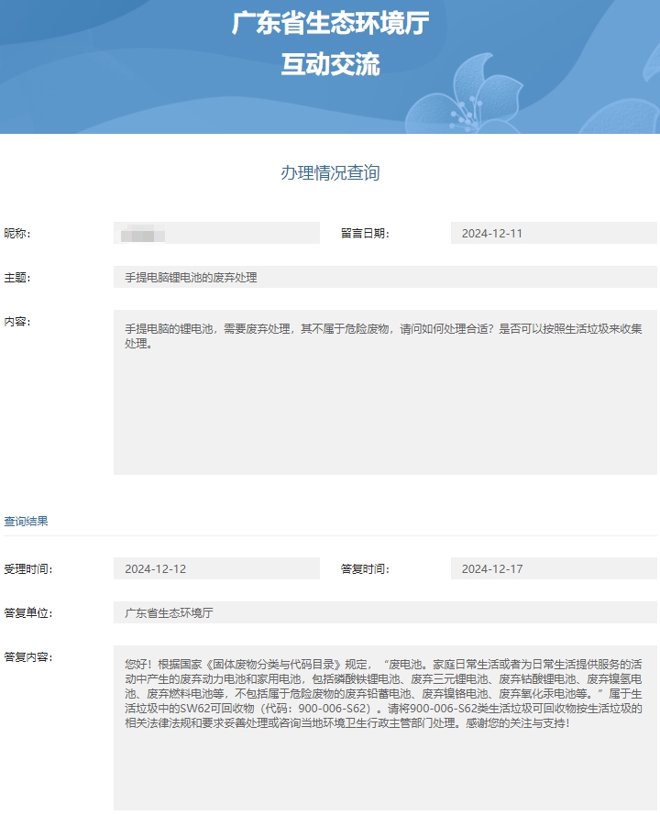Image resolution: width=660 pixels, height=815 pixels.
Task: Click the blurred 昵称 nickname field
Action: [x=216, y=234]
